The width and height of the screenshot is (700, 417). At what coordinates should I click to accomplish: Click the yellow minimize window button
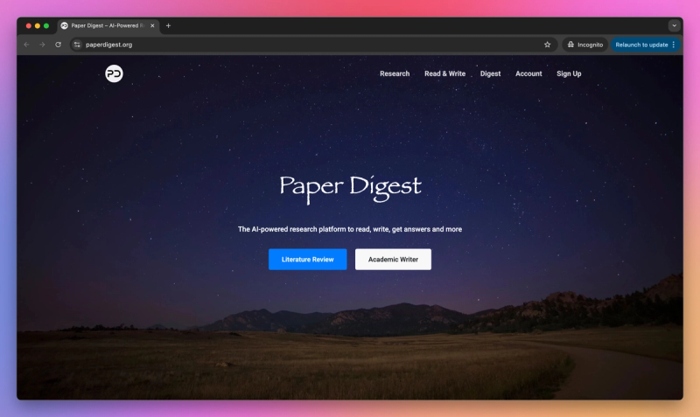pos(38,26)
